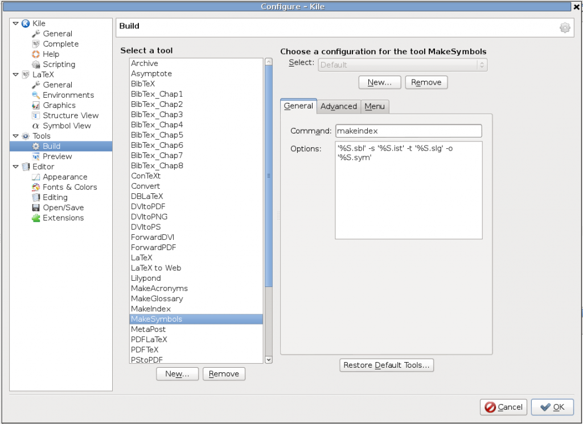Viewport: 583px width, 424px height.
Task: Cancel the Configure dialog
Action: 503,408
